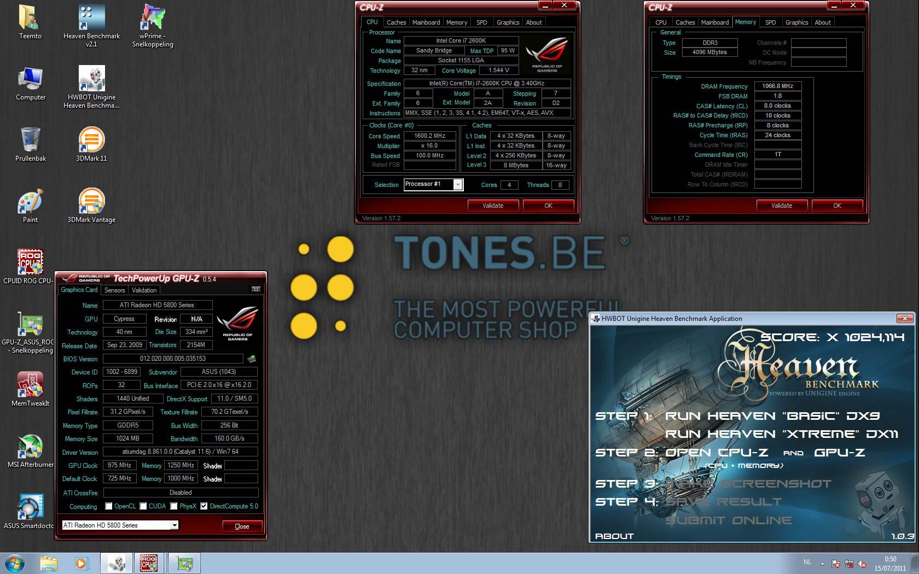The height and width of the screenshot is (574, 919).
Task: Toggle DirectCompute 5.0 checkbox
Action: tap(203, 506)
